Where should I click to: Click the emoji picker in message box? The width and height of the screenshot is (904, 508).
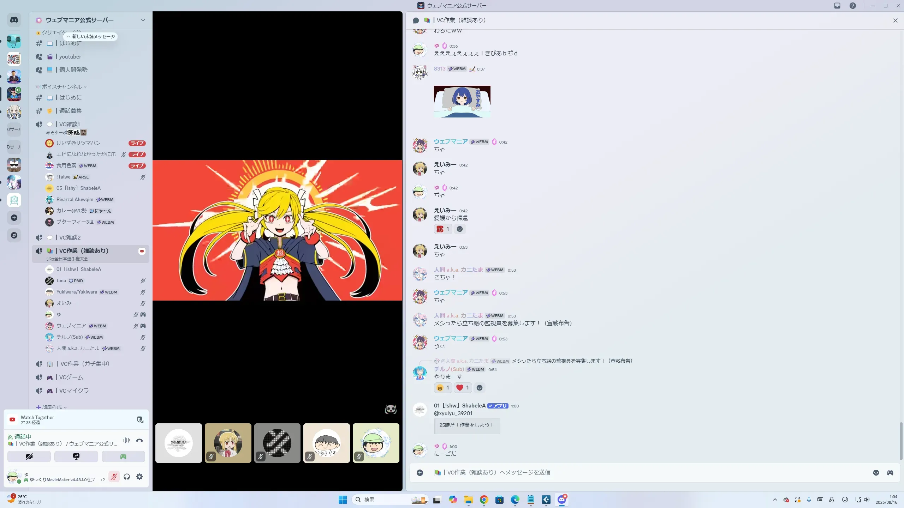click(x=876, y=473)
